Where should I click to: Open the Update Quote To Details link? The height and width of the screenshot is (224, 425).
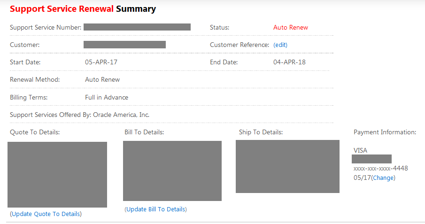[x=46, y=214]
